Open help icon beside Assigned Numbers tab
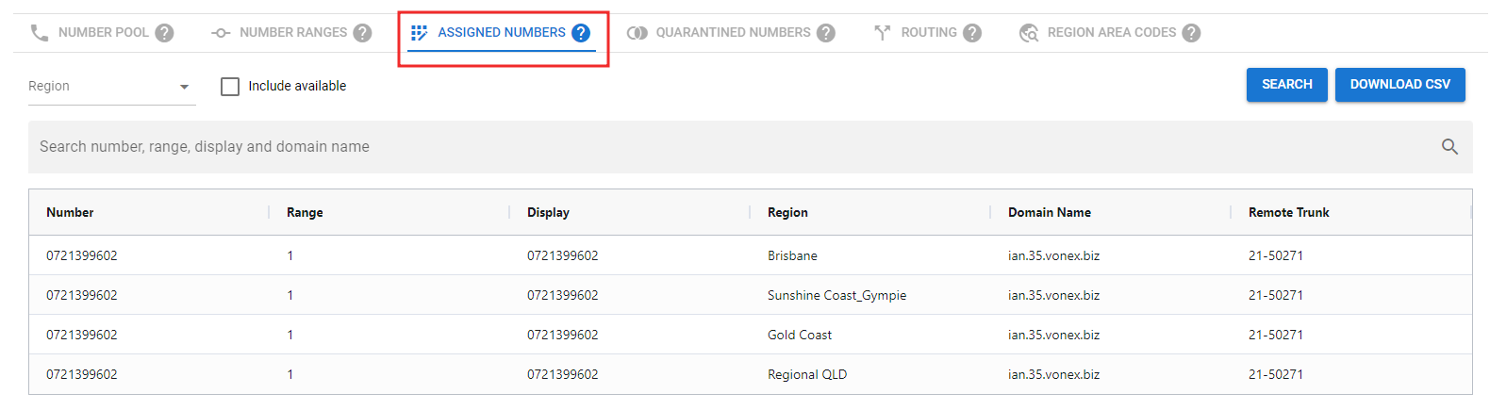The height and width of the screenshot is (410, 1490). [x=581, y=33]
